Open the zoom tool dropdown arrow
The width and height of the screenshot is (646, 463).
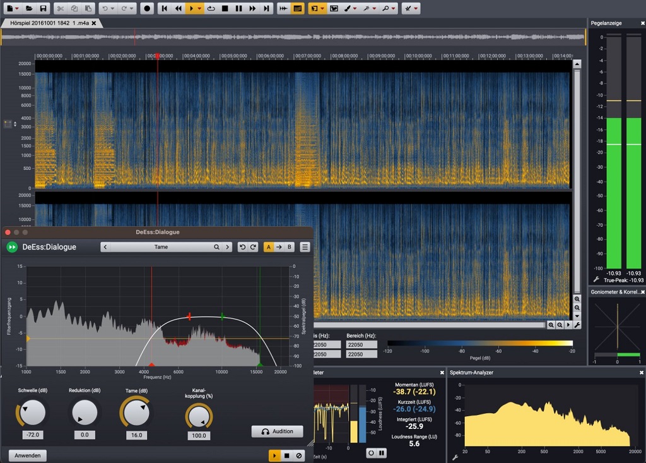[394, 9]
